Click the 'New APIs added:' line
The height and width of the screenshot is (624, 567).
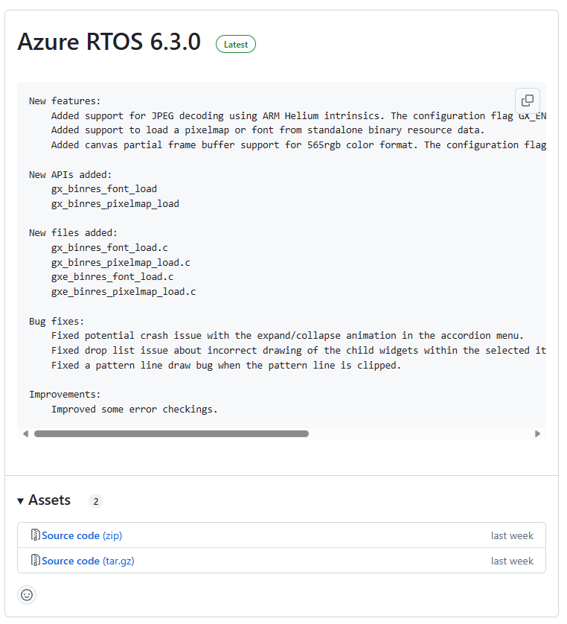[x=70, y=175]
